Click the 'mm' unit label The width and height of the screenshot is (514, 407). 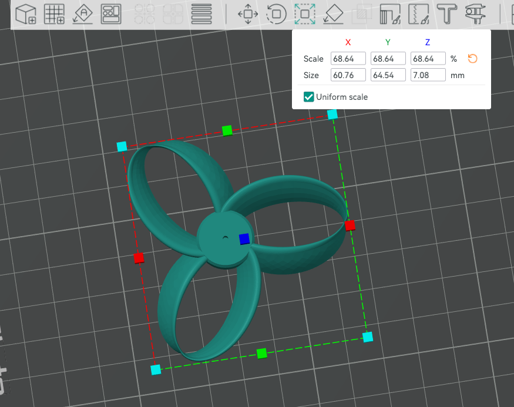click(x=457, y=75)
